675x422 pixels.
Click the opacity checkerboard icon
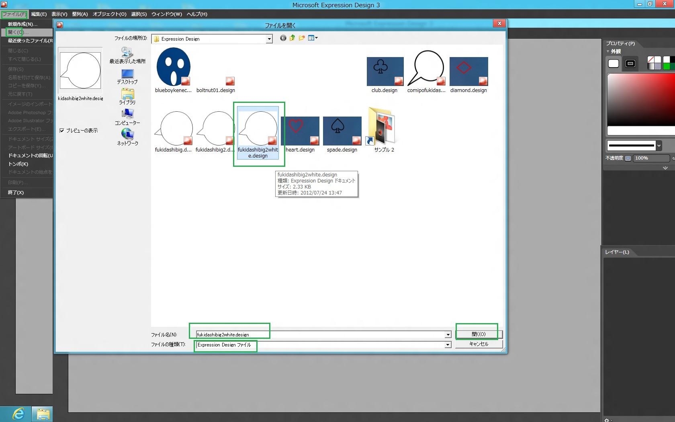628,158
